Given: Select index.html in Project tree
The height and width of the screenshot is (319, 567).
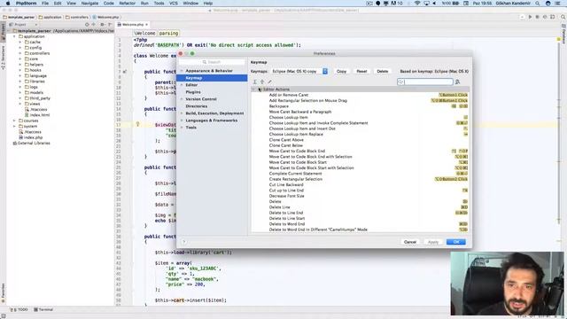Looking at the screenshot, I should pyautogui.click(x=37, y=115).
